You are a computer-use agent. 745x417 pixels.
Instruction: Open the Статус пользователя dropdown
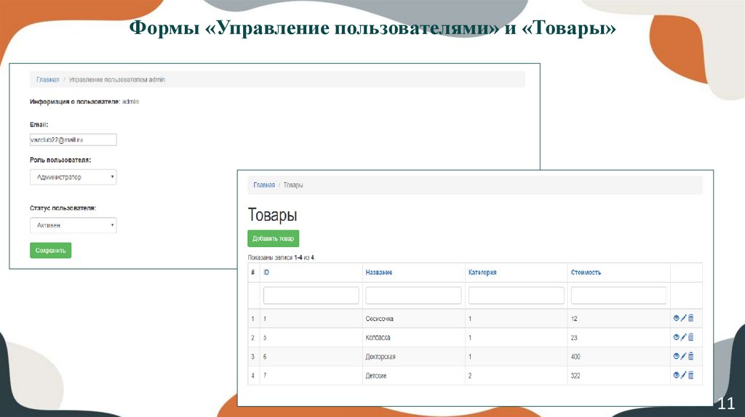tap(73, 225)
